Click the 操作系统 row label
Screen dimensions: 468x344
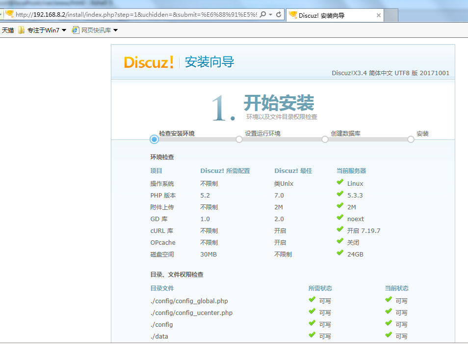click(x=162, y=183)
